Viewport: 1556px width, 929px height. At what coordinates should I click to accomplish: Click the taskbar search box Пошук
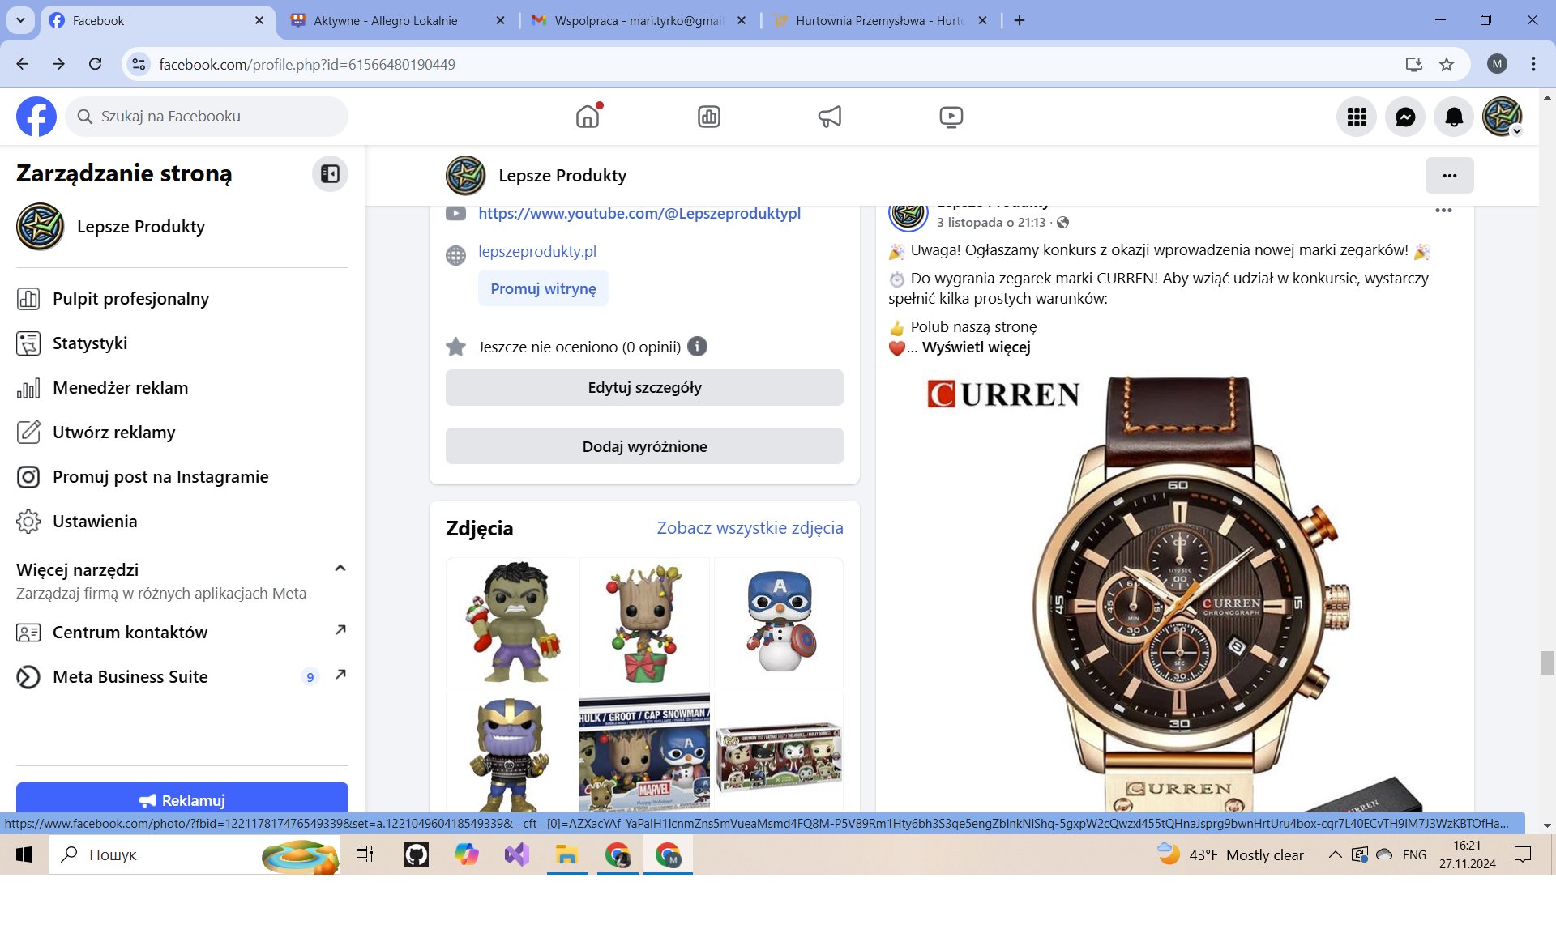pos(194,854)
